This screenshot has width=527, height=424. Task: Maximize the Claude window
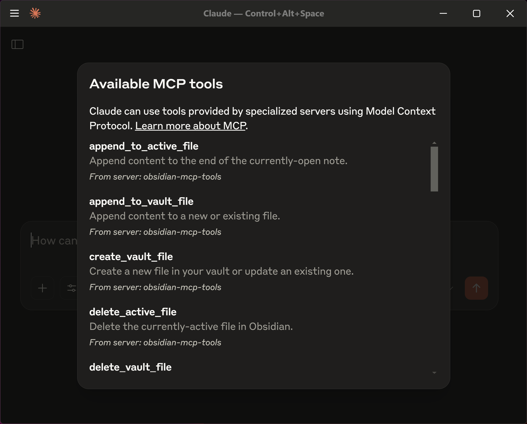tap(476, 13)
